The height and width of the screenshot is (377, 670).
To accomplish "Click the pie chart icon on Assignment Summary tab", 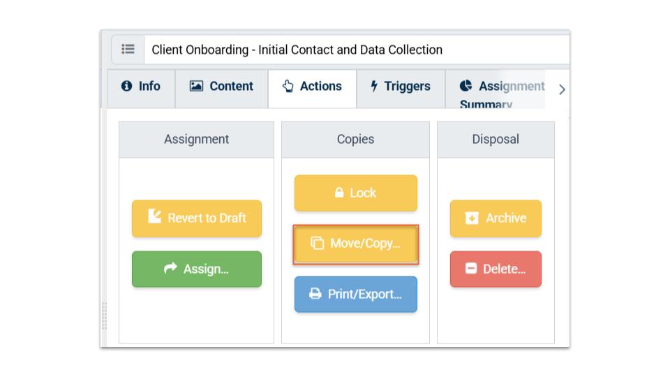I will tap(466, 86).
